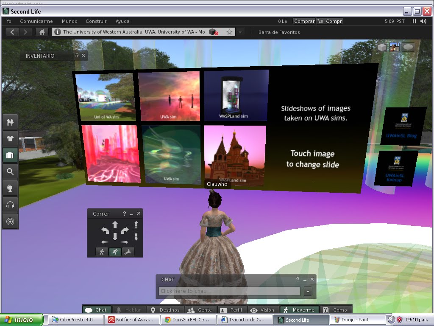
Task: Open the Ayuda menu
Action: (x=122, y=21)
